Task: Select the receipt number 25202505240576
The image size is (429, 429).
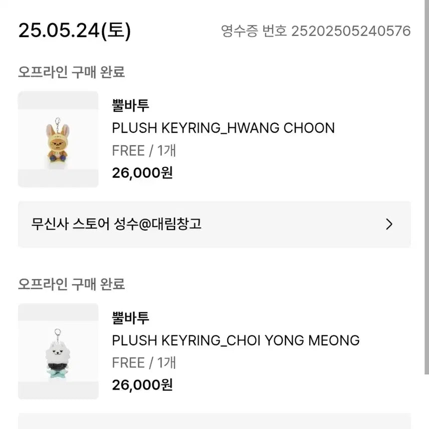Action: pyautogui.click(x=351, y=31)
